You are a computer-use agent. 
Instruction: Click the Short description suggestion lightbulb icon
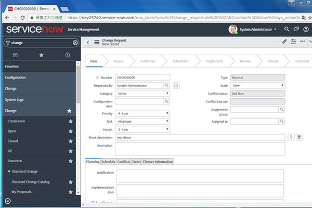point(291,137)
